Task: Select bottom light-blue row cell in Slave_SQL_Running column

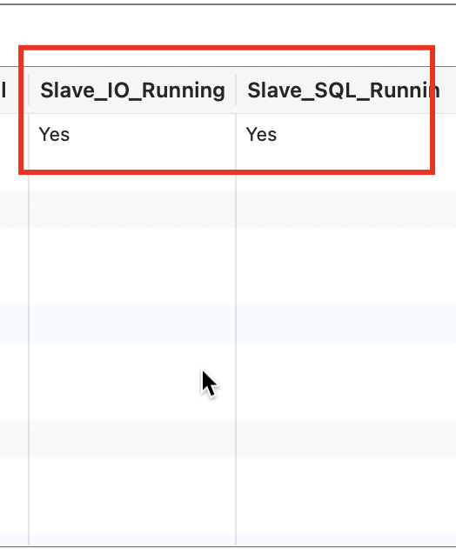Action: coord(345,540)
